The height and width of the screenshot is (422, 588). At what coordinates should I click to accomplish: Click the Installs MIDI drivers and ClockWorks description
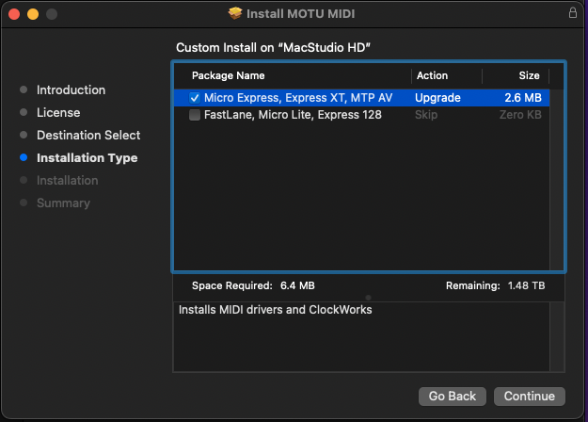[276, 310]
